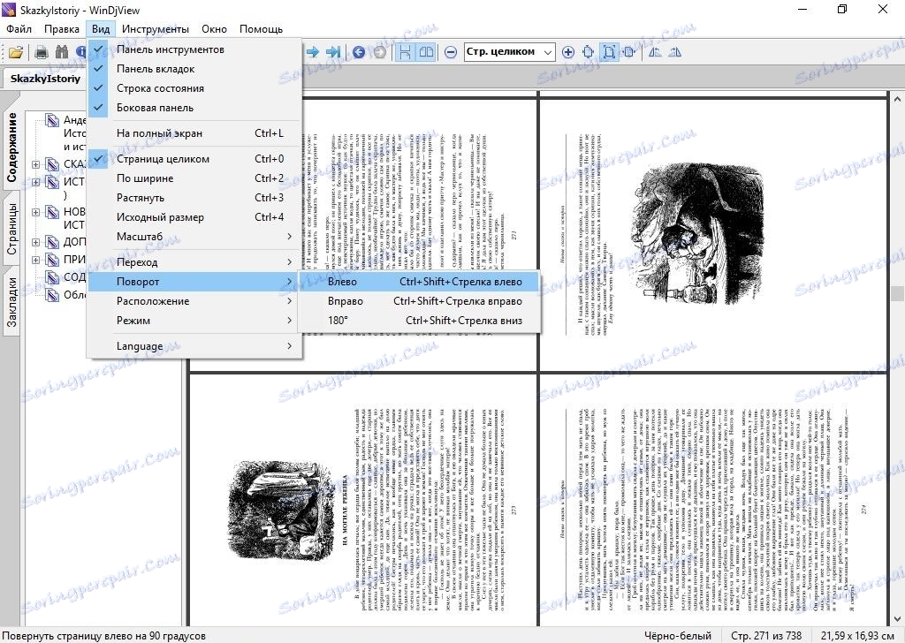This screenshot has height=643, width=905.
Task: Open the 'Стр. целиком' zoom dropdown
Action: (x=548, y=52)
